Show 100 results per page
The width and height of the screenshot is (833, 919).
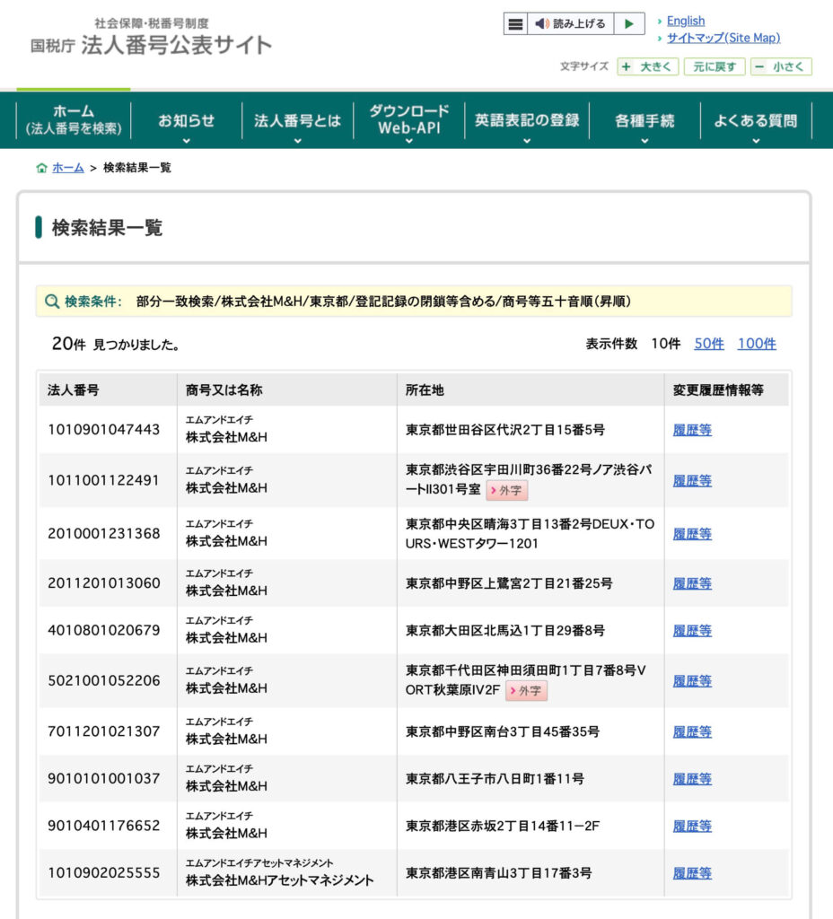(x=757, y=344)
